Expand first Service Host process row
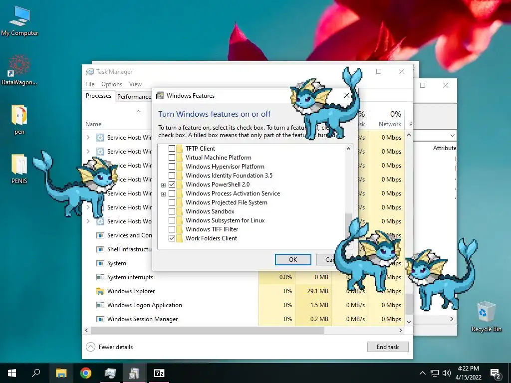This screenshot has width=511, height=383. [88, 138]
